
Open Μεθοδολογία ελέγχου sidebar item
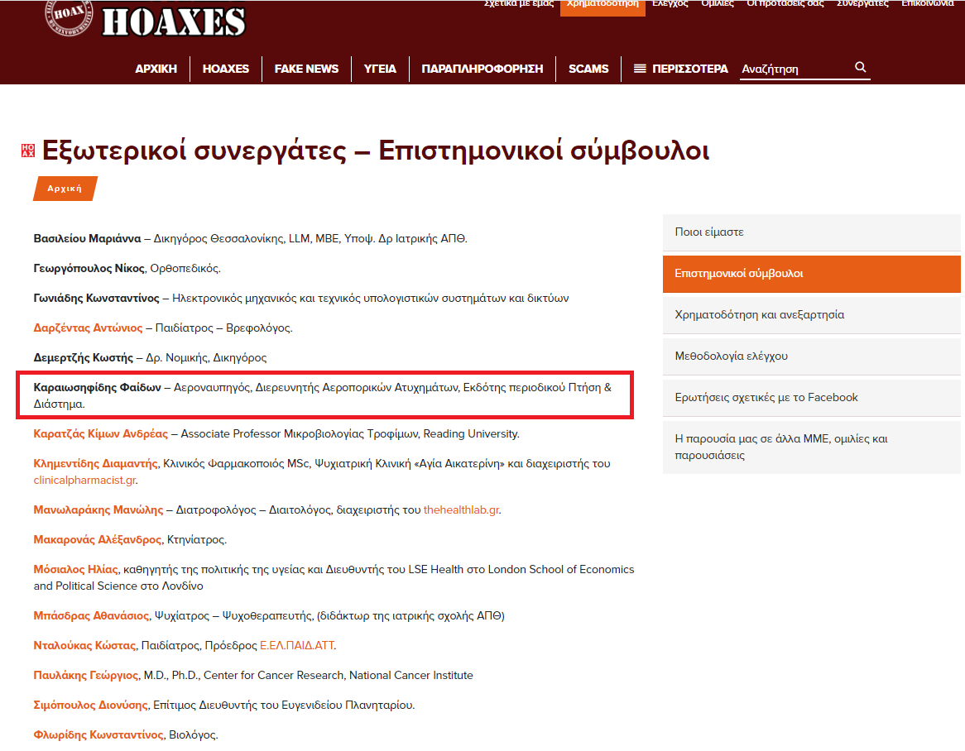pyautogui.click(x=811, y=356)
